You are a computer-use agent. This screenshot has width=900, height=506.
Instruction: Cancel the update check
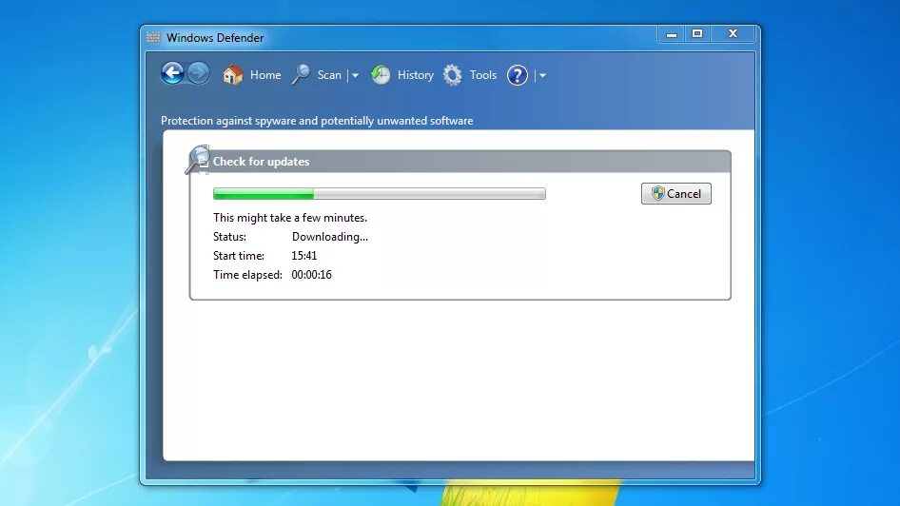pyautogui.click(x=676, y=193)
